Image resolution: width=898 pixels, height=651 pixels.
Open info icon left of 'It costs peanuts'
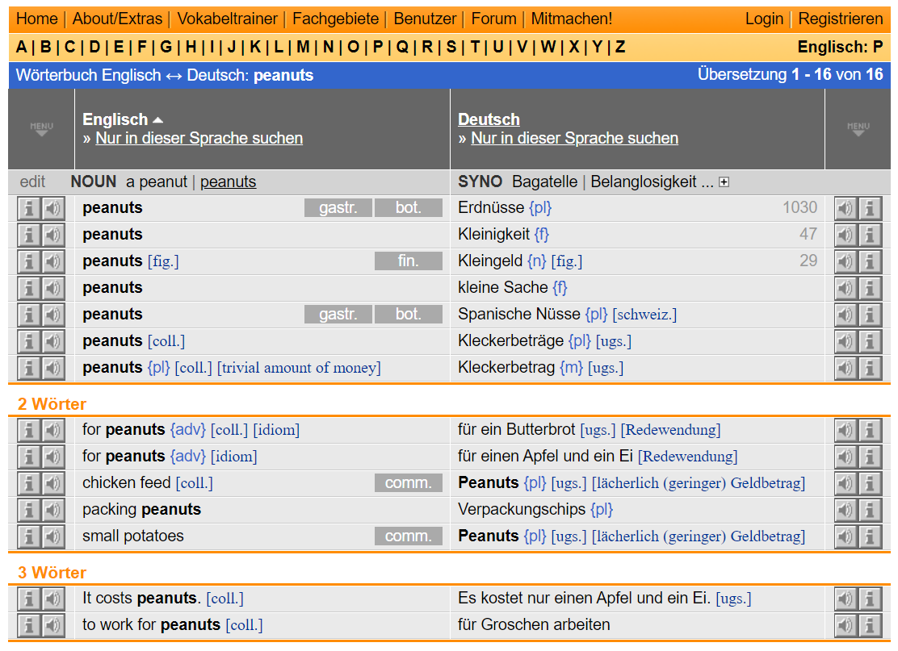click(29, 599)
